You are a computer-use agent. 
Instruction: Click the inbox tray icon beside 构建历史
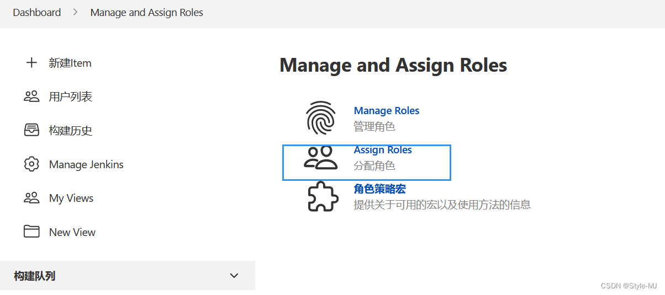tap(31, 130)
